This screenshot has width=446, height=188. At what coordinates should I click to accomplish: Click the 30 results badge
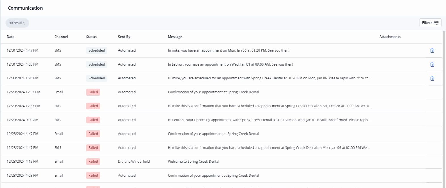[x=17, y=23]
